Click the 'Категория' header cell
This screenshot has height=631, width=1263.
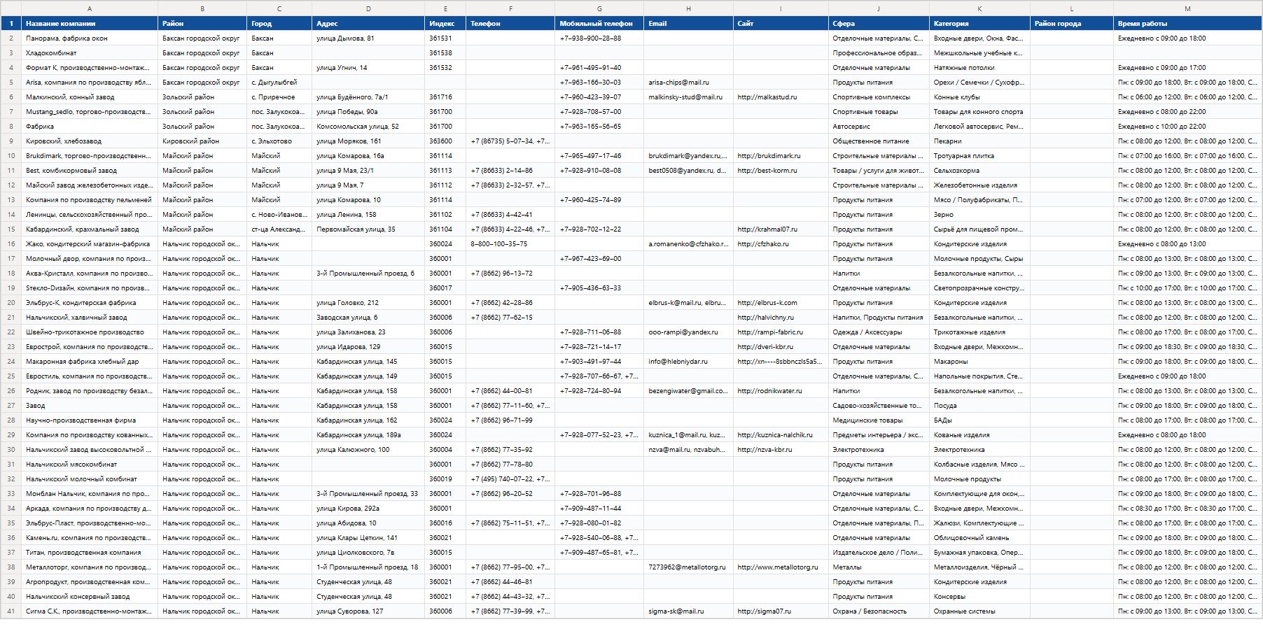point(979,23)
